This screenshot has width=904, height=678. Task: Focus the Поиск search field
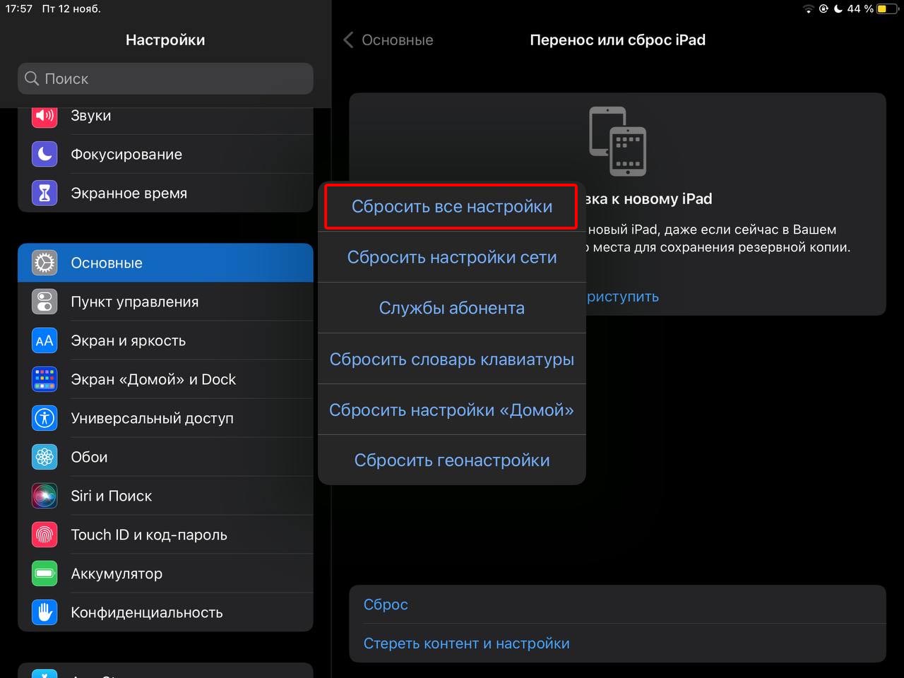coord(165,78)
